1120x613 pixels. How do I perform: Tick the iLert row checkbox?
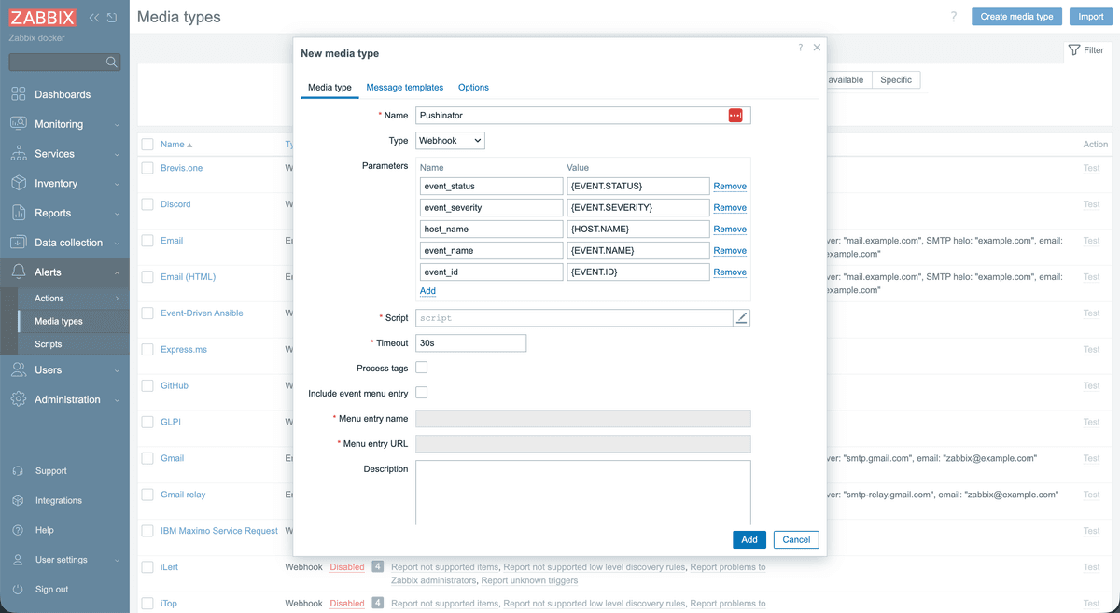(147, 567)
